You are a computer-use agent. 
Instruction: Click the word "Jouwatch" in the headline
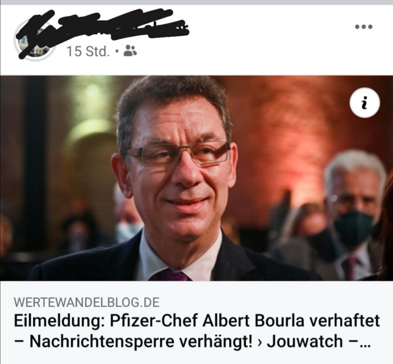[x=305, y=341]
